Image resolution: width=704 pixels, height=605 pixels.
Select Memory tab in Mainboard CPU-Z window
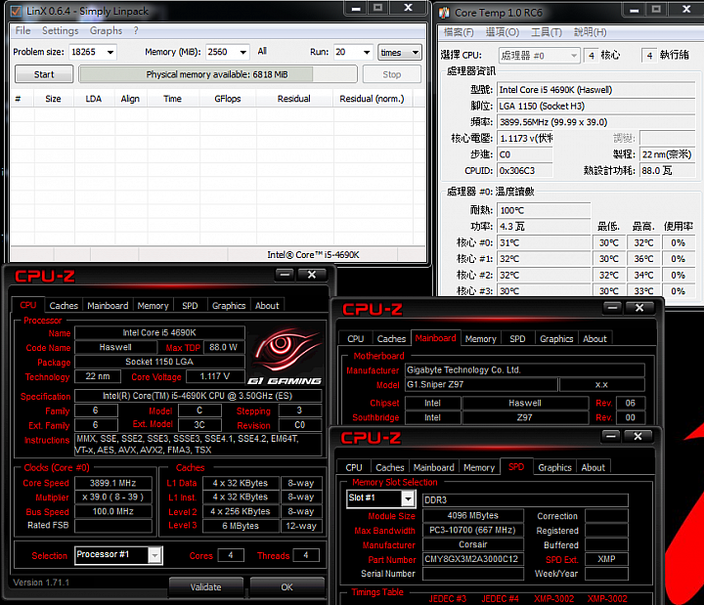(x=480, y=339)
